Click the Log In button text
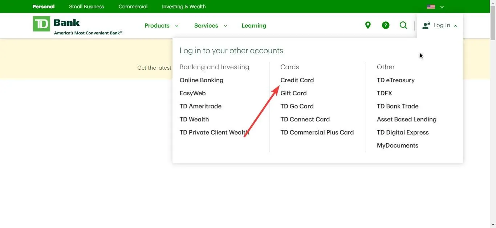Screen dimensions: 496x228 click(442, 25)
